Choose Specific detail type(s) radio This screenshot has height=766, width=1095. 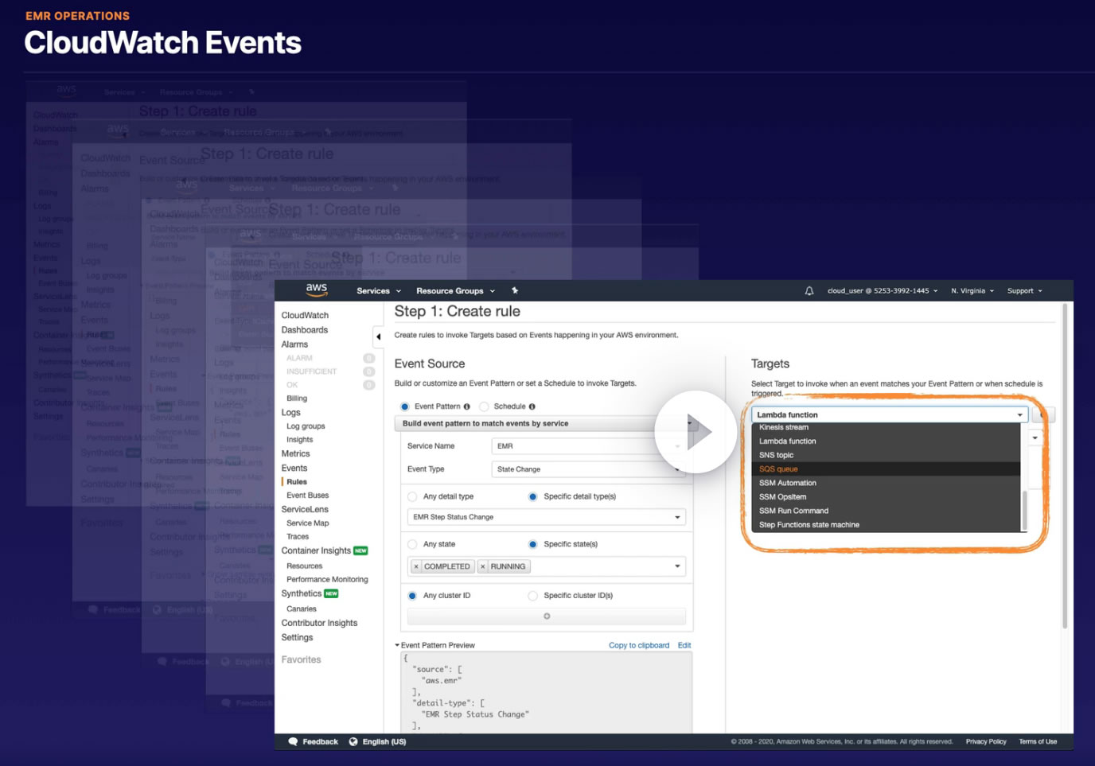pyautogui.click(x=533, y=496)
